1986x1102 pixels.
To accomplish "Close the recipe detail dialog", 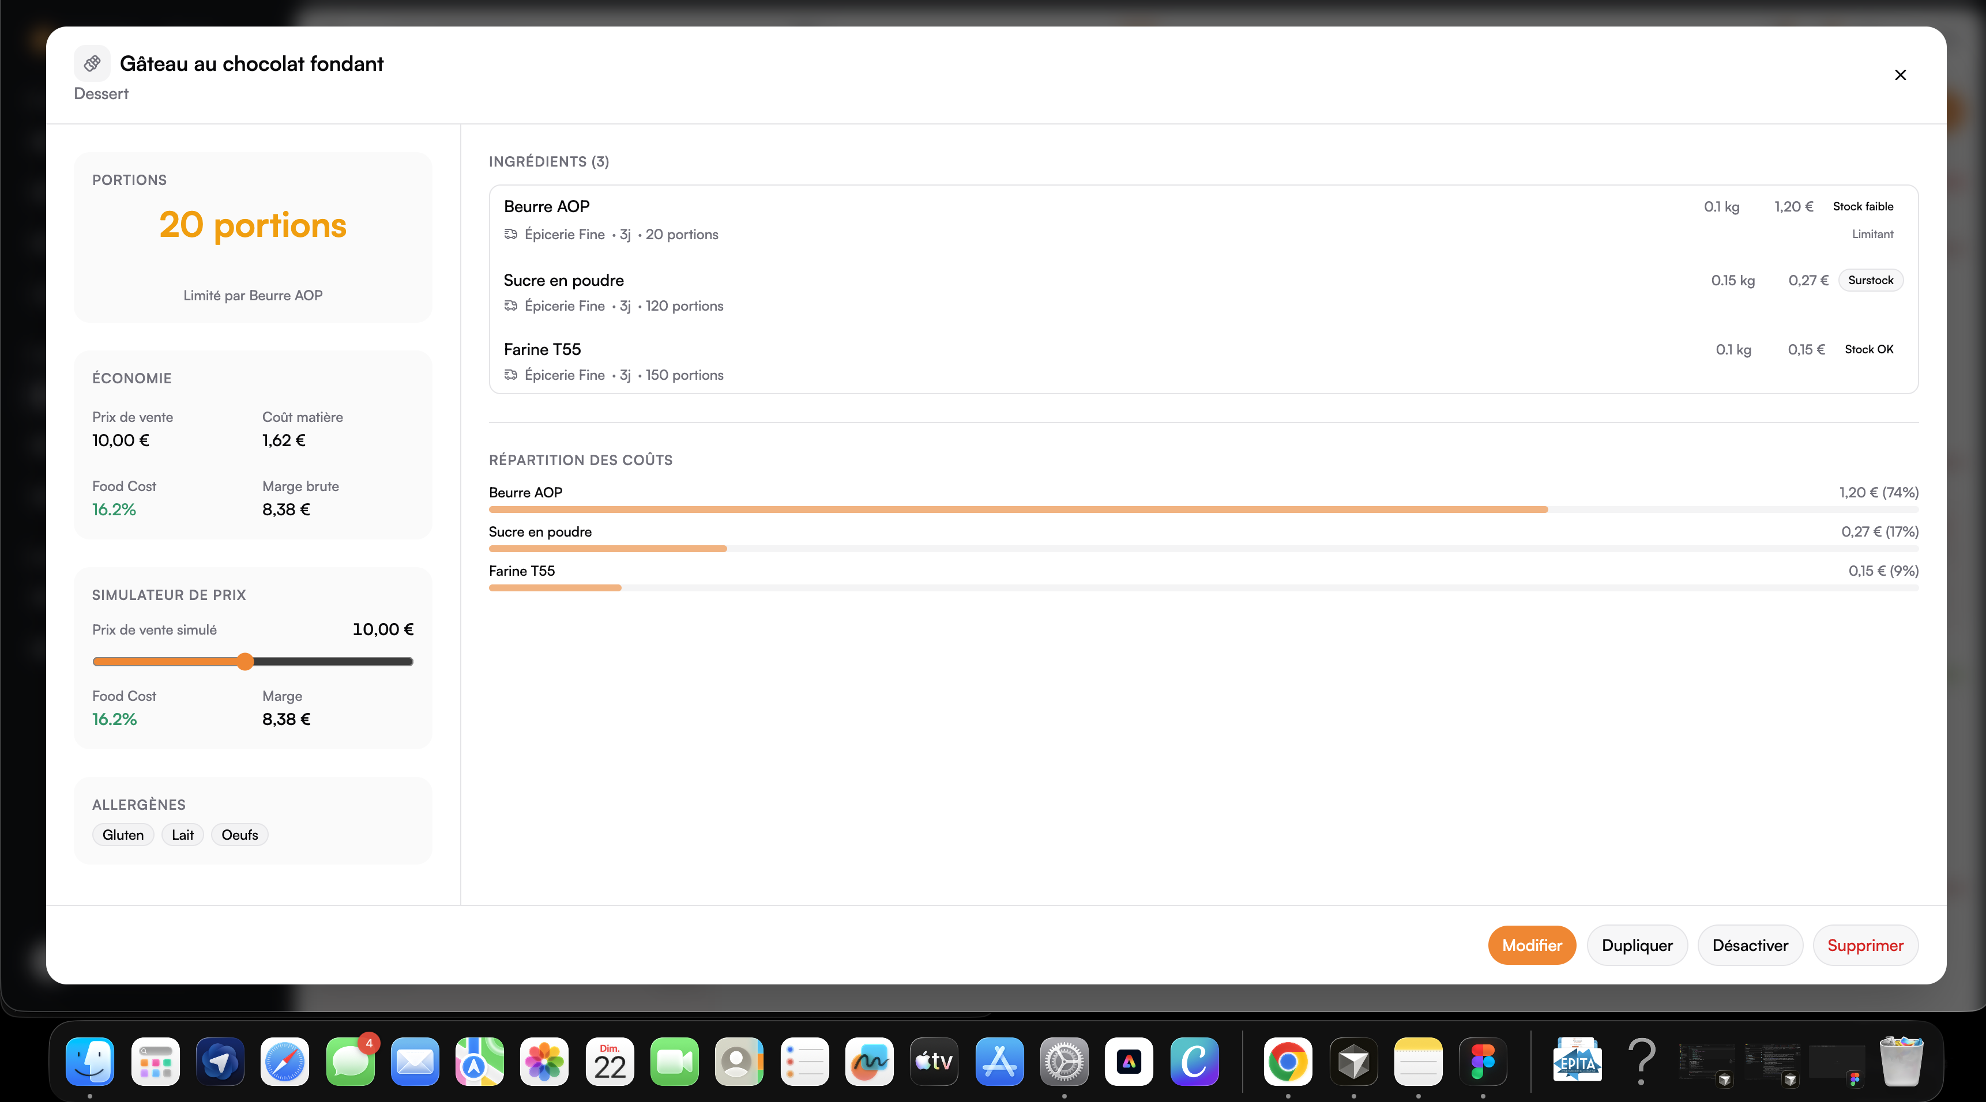I will point(1900,75).
